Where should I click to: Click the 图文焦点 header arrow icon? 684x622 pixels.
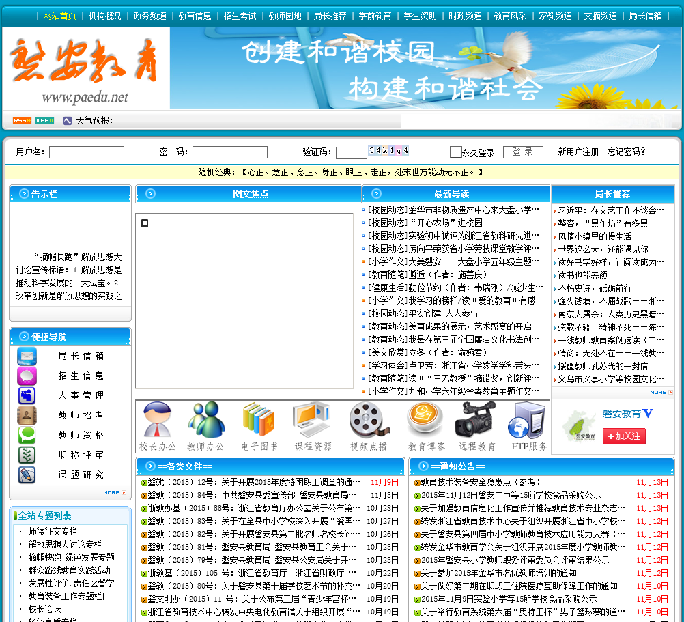(x=150, y=194)
